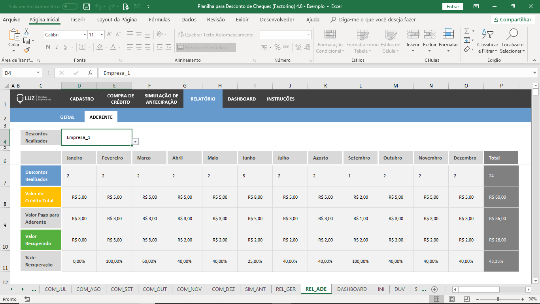
Task: Switch to Page Layout view in status bar
Action: tap(452, 299)
